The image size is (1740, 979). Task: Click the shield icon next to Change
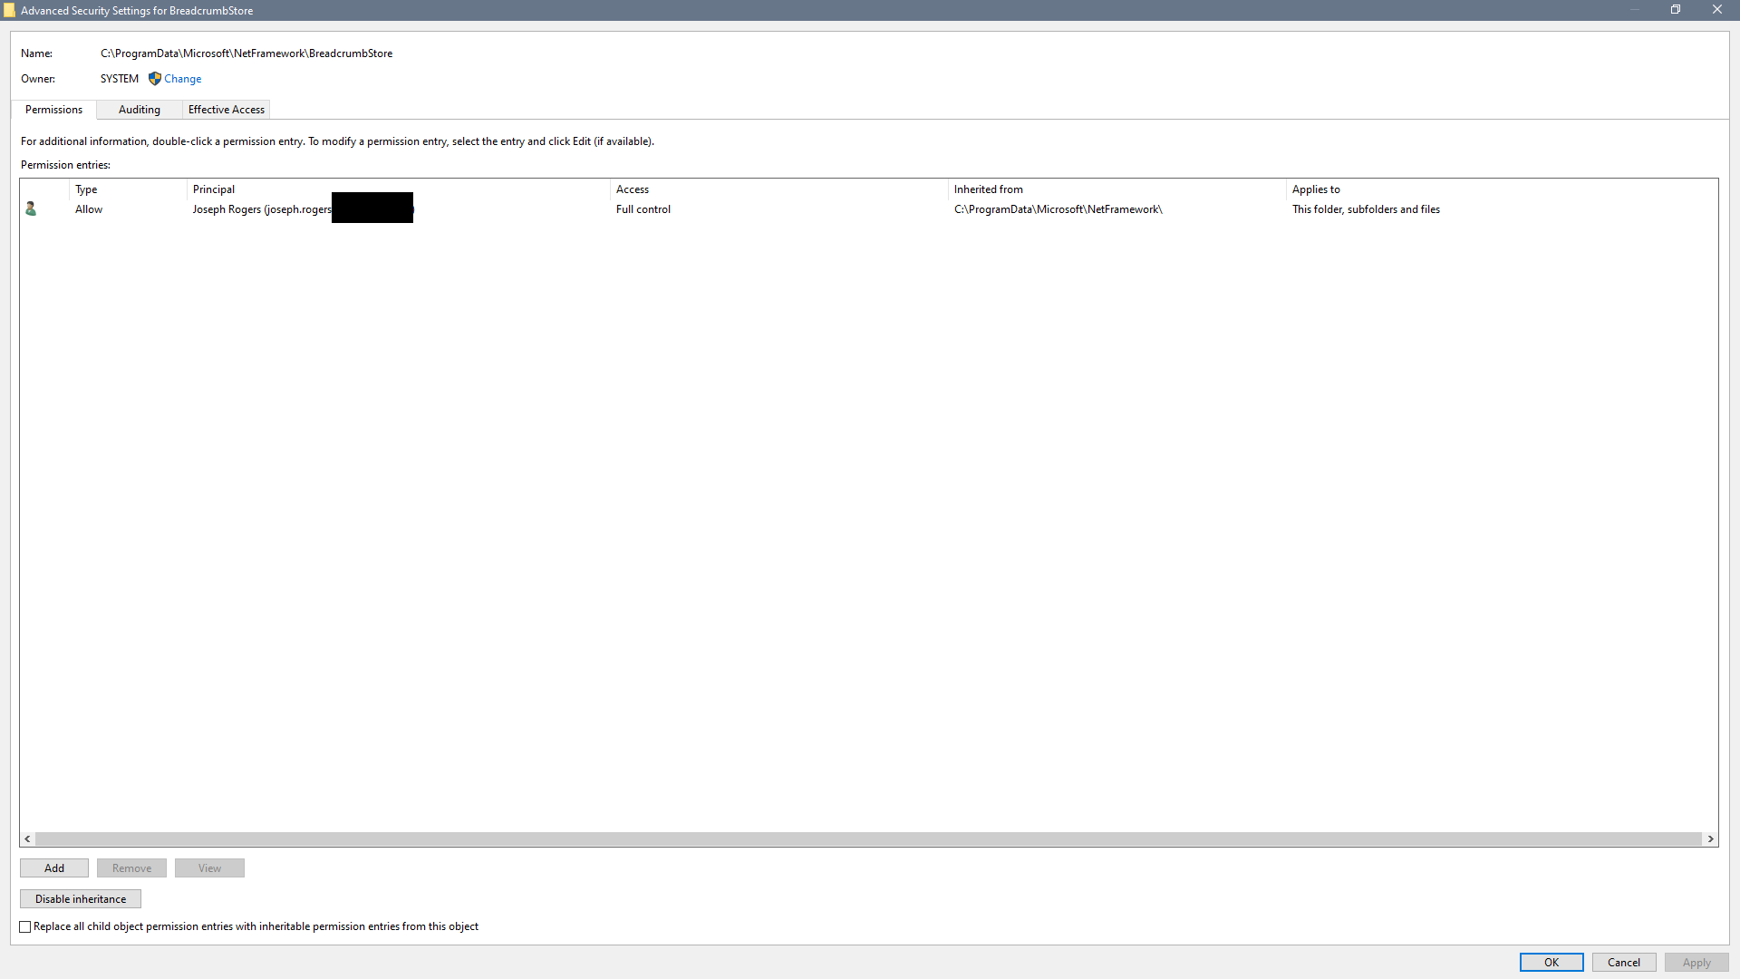pyautogui.click(x=155, y=79)
